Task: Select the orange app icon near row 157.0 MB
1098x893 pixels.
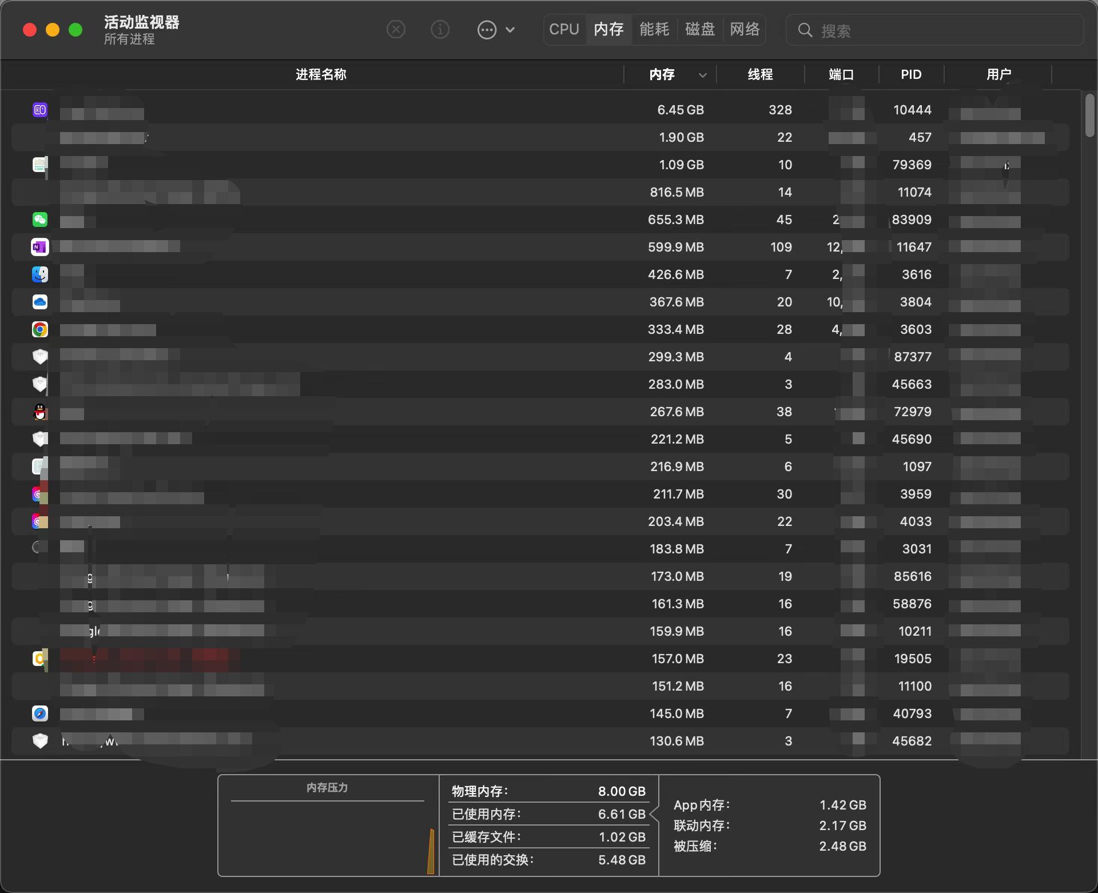Action: pos(39,659)
